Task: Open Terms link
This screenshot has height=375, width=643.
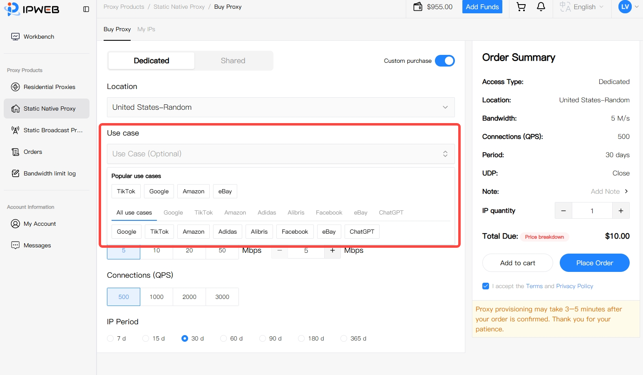Action: tap(534, 286)
